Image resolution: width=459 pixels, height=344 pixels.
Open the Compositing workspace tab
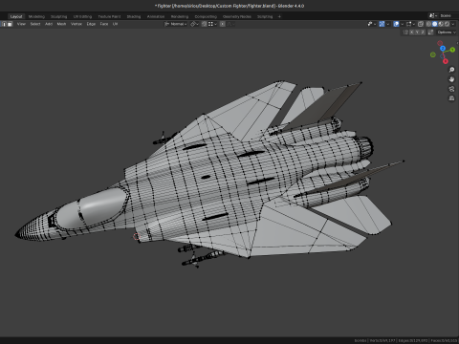pos(206,16)
